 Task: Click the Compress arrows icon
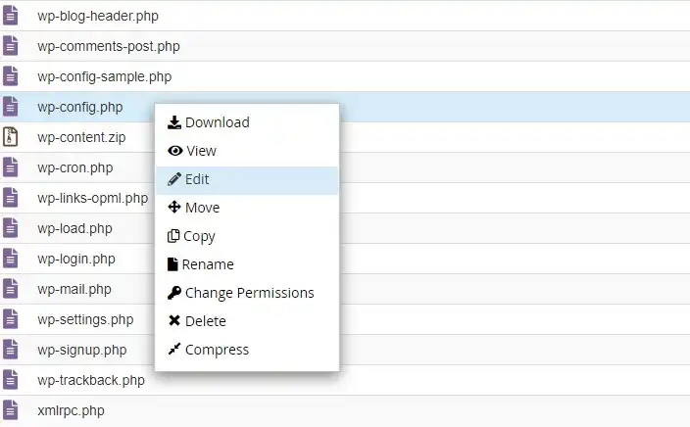174,350
